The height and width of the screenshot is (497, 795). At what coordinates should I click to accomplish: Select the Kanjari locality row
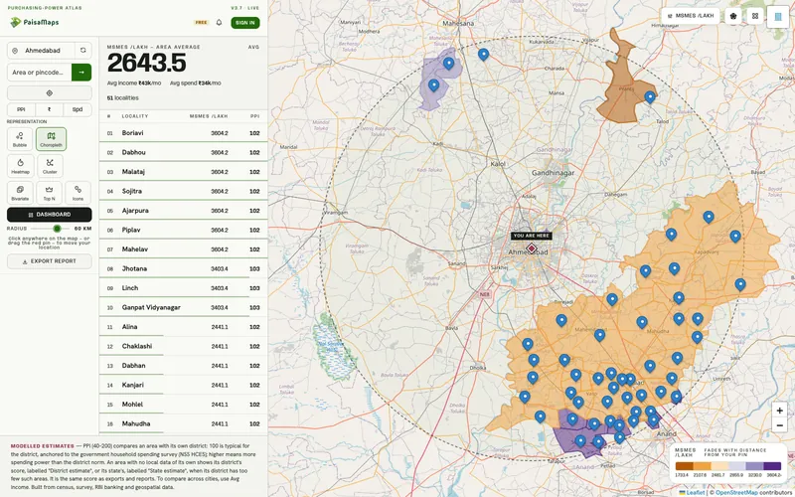tap(183, 385)
